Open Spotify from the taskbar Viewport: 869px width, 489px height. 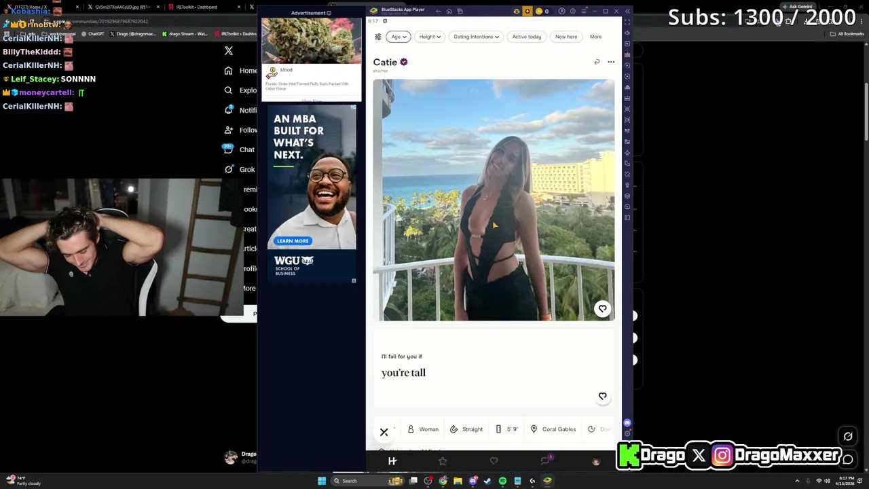point(502,481)
